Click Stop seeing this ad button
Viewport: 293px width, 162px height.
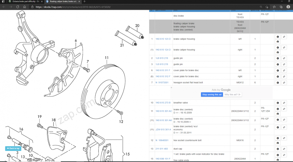(212, 94)
